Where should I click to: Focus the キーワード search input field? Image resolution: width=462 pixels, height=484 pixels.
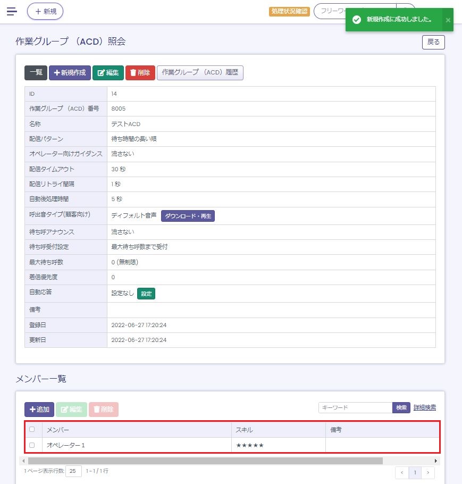click(x=355, y=407)
